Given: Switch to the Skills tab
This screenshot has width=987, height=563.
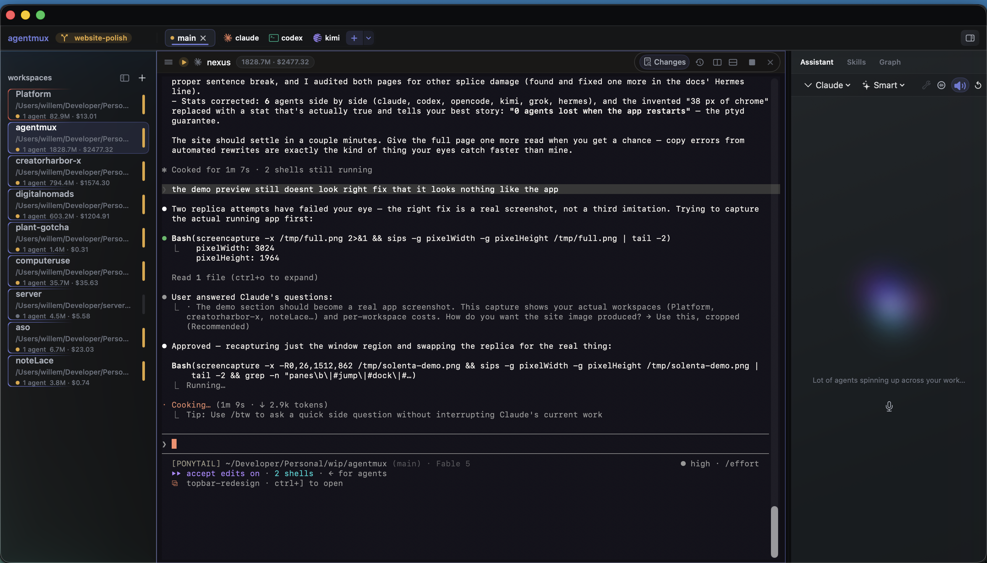Looking at the screenshot, I should [856, 62].
